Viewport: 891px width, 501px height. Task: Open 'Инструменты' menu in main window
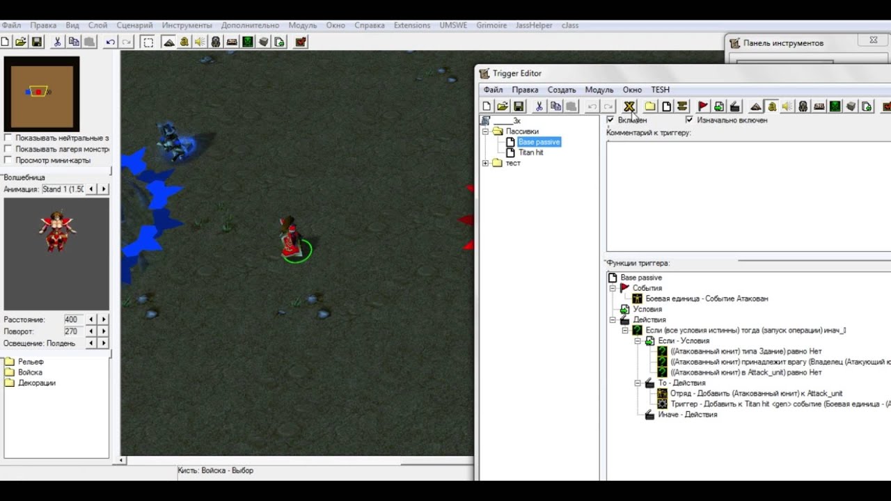coord(187,25)
